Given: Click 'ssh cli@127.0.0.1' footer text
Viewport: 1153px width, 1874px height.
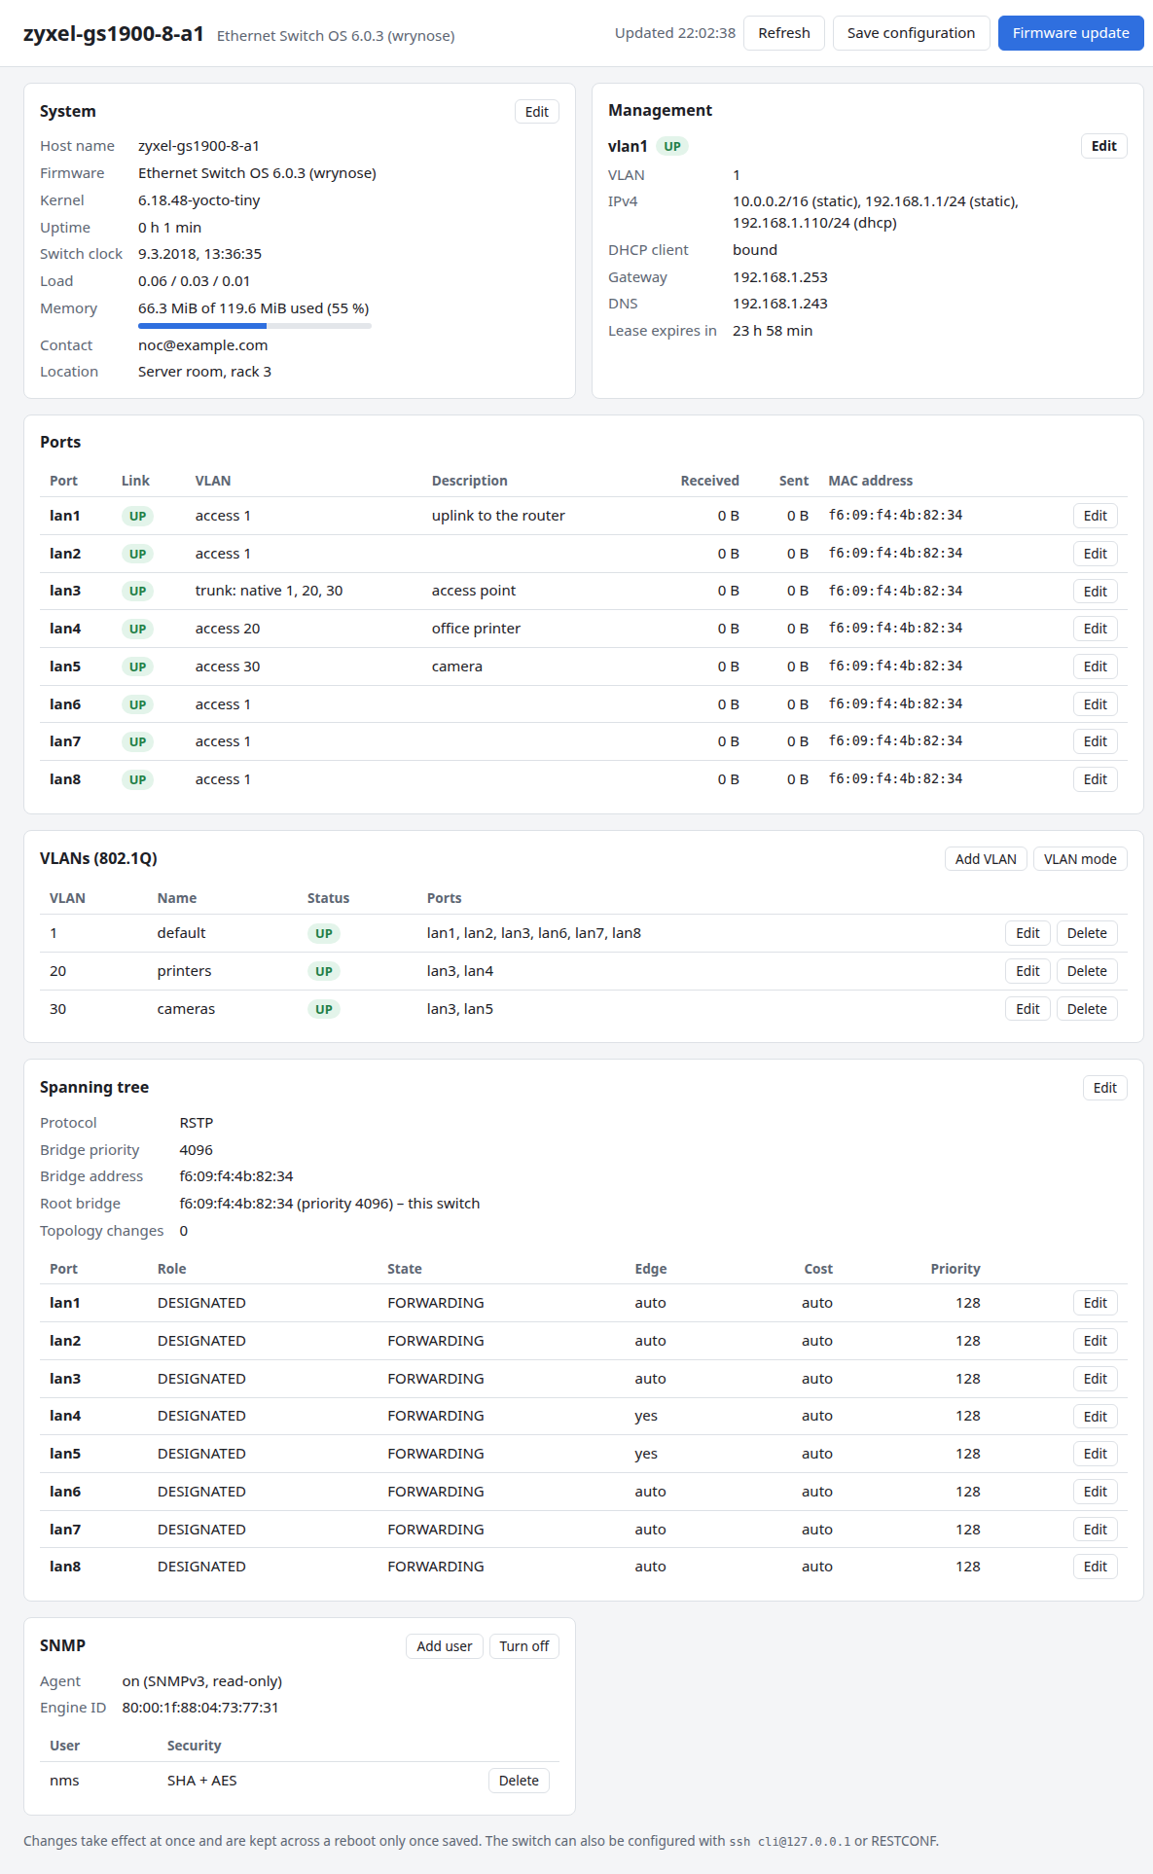Looking at the screenshot, I should (790, 1841).
